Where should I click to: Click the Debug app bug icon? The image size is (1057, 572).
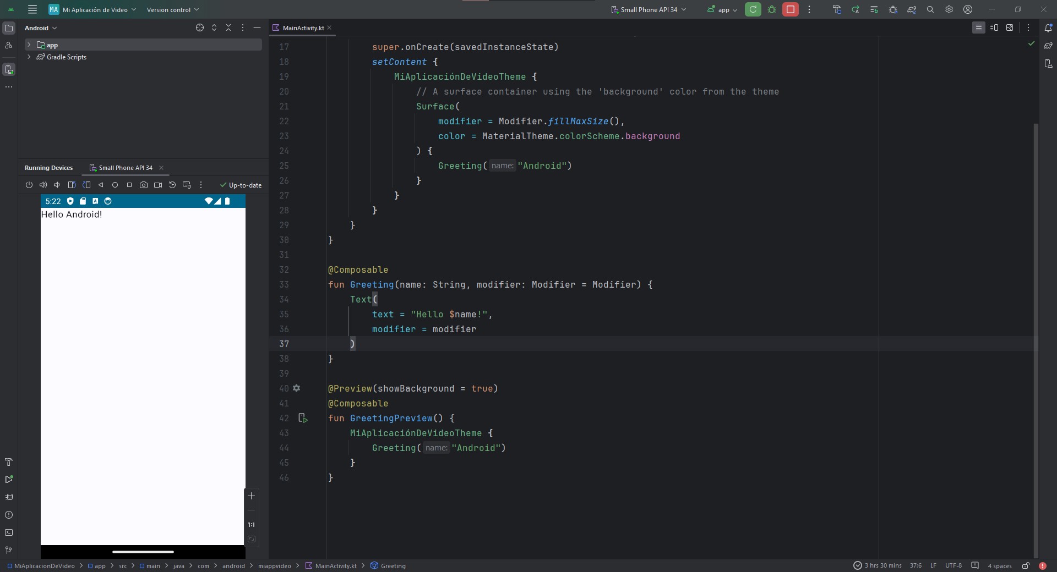tap(772, 9)
